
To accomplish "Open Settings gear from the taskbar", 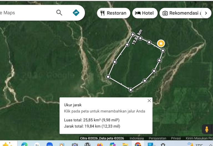I will click(x=163, y=144).
